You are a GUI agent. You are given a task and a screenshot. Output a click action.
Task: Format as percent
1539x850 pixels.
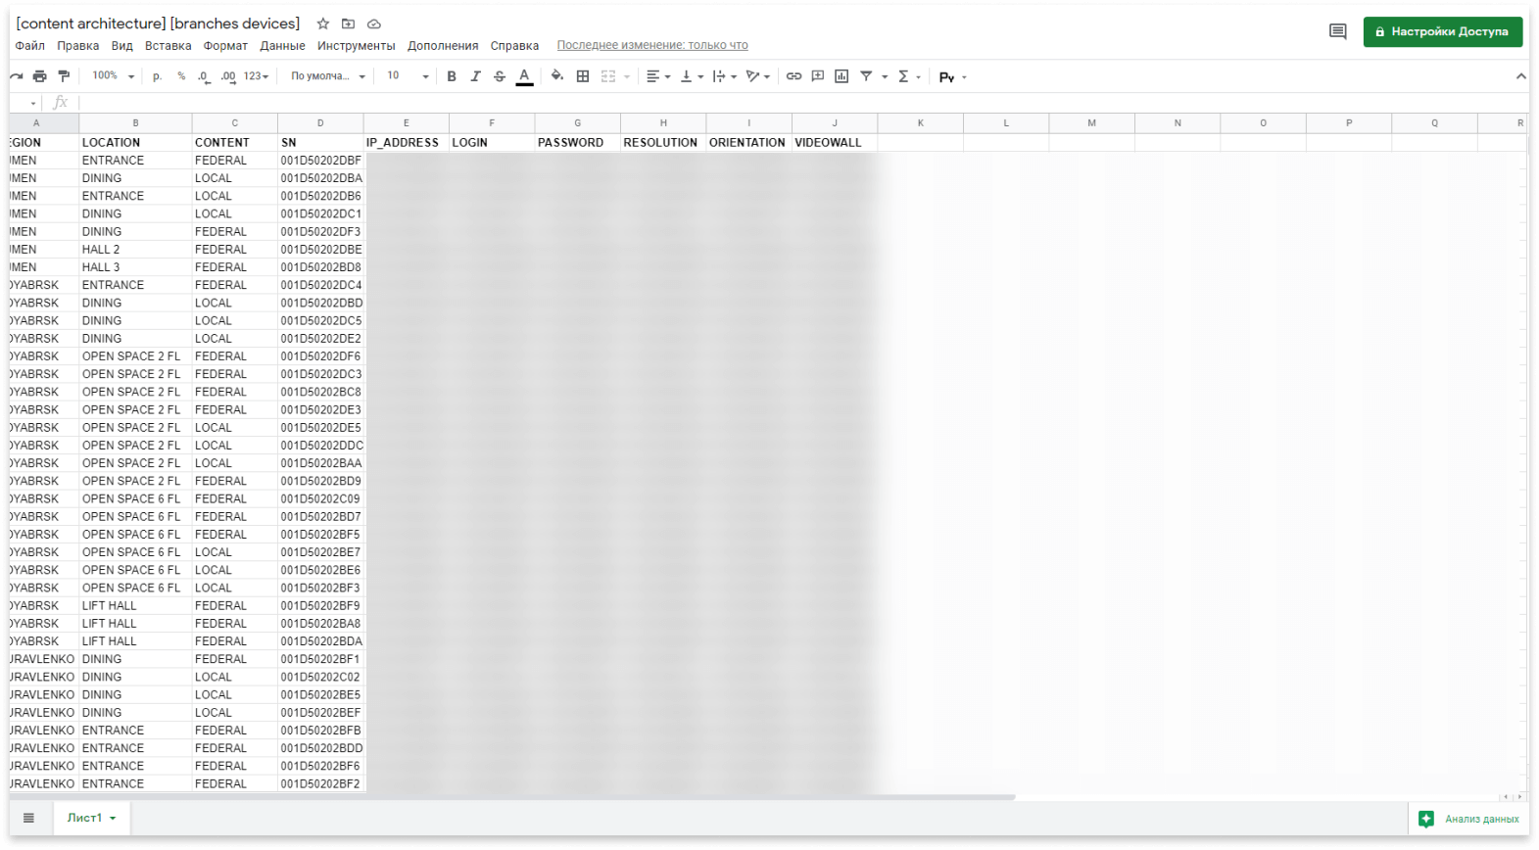(181, 76)
